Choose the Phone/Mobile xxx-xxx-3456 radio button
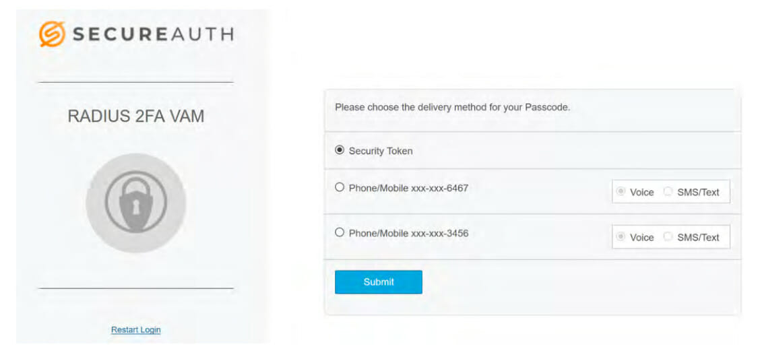Viewport: 760px width, 361px height. tap(340, 232)
